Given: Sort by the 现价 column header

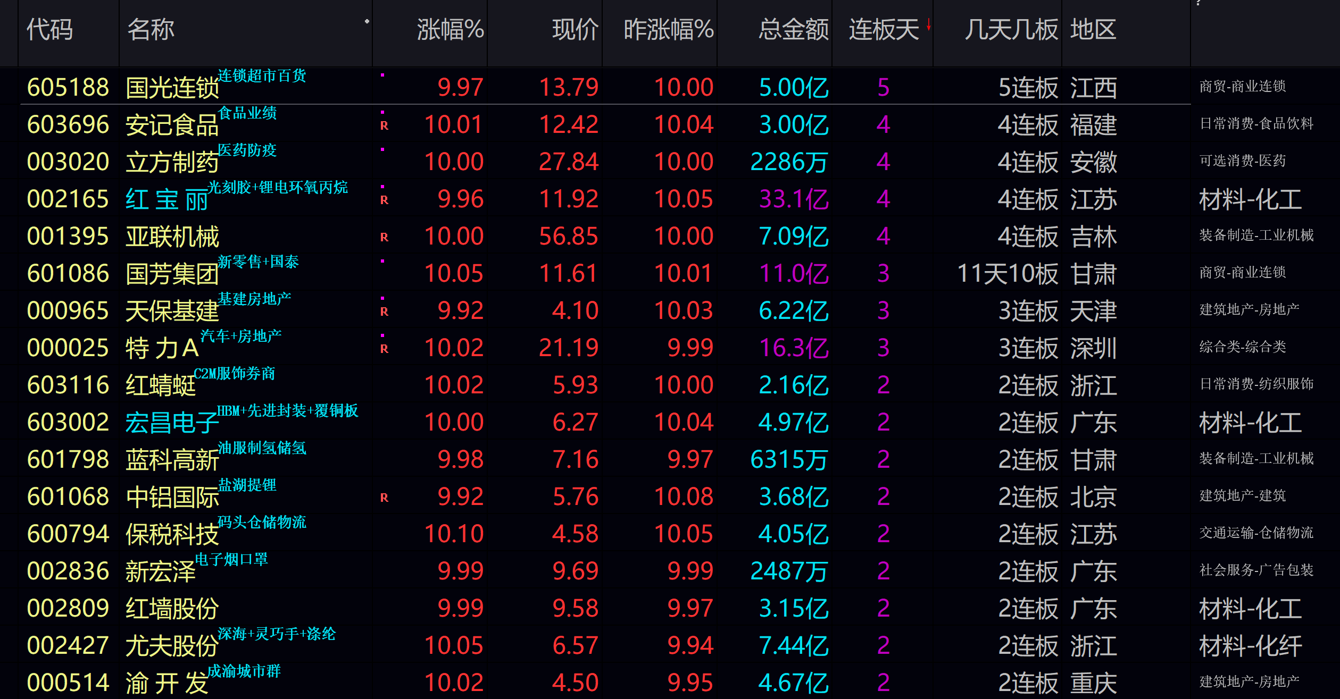Looking at the screenshot, I should pyautogui.click(x=575, y=29).
